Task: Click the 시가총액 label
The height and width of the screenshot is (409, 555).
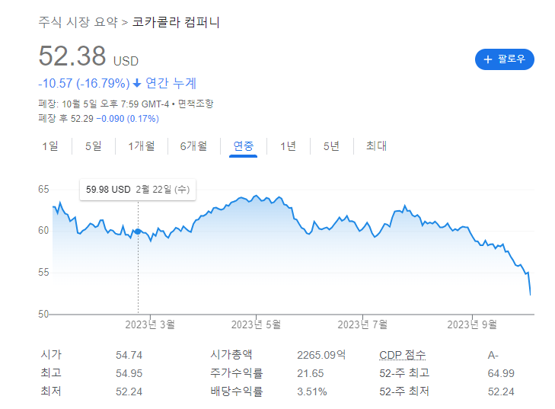Action: 231,355
